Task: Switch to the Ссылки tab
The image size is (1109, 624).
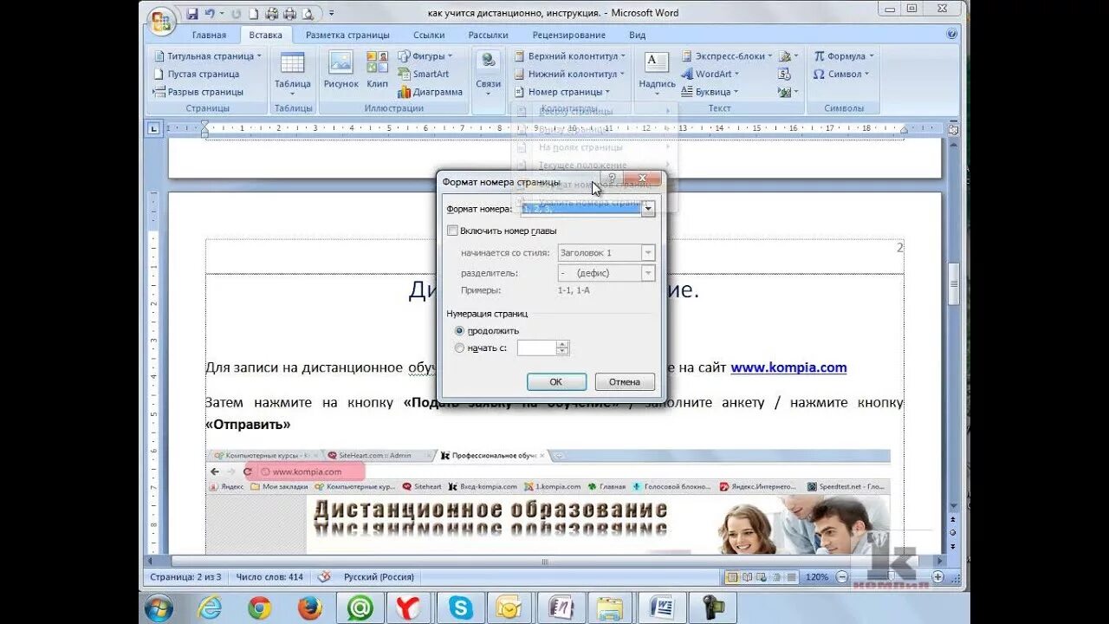Action: pyautogui.click(x=429, y=35)
